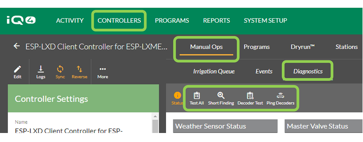
Task: Click the Sync icon
Action: (x=60, y=72)
